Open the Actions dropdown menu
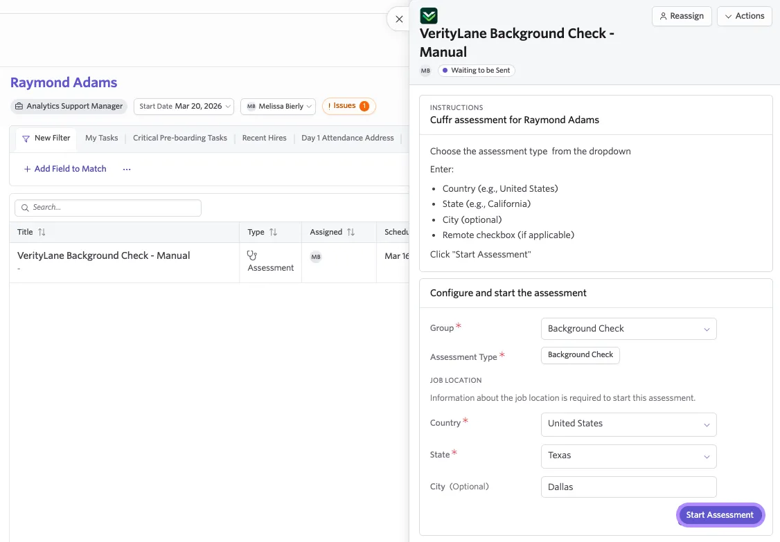This screenshot has height=542, width=780. coord(744,16)
